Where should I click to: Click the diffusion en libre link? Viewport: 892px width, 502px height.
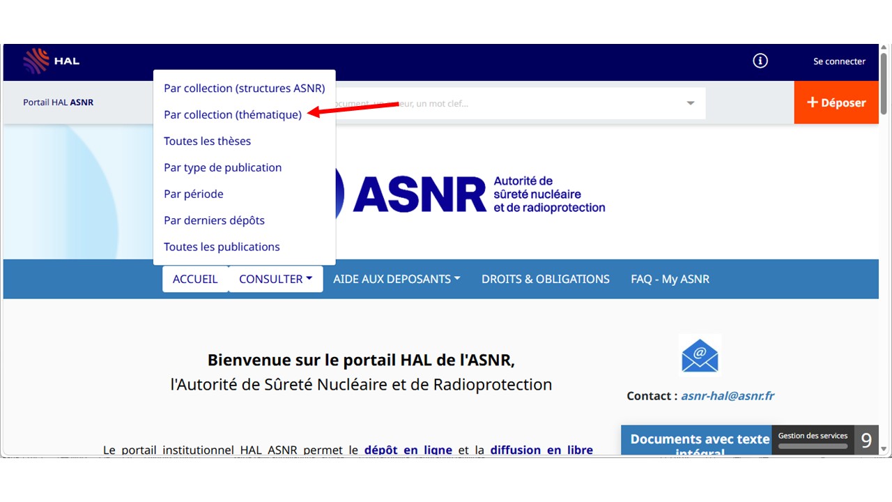tap(542, 450)
